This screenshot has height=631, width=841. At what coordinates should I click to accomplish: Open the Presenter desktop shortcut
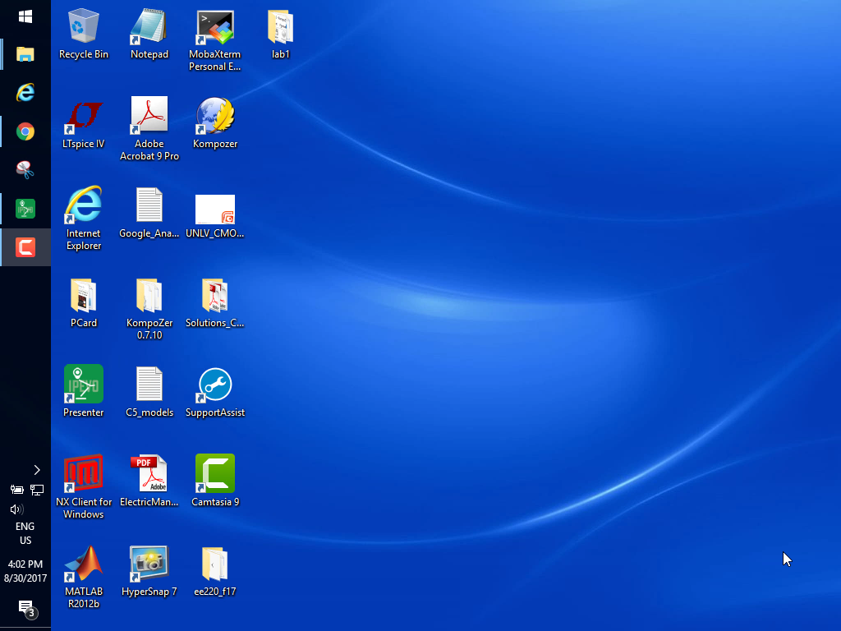84,385
